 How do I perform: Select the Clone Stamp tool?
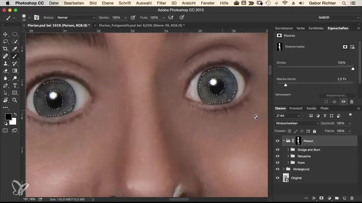point(5,63)
